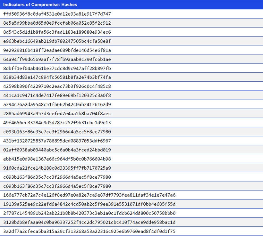
Task: Select hash starting with 838b34d83e14
Action: point(57,77)
